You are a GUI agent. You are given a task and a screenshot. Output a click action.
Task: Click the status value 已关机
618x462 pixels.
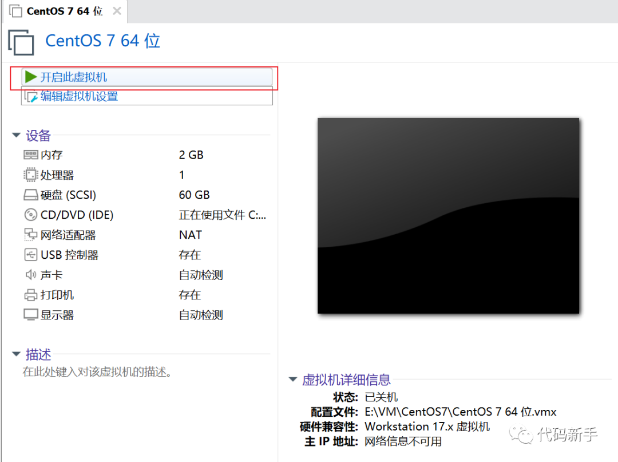381,397
